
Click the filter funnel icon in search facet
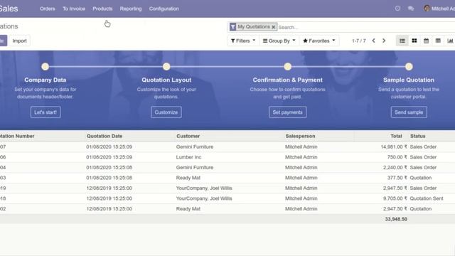232,27
